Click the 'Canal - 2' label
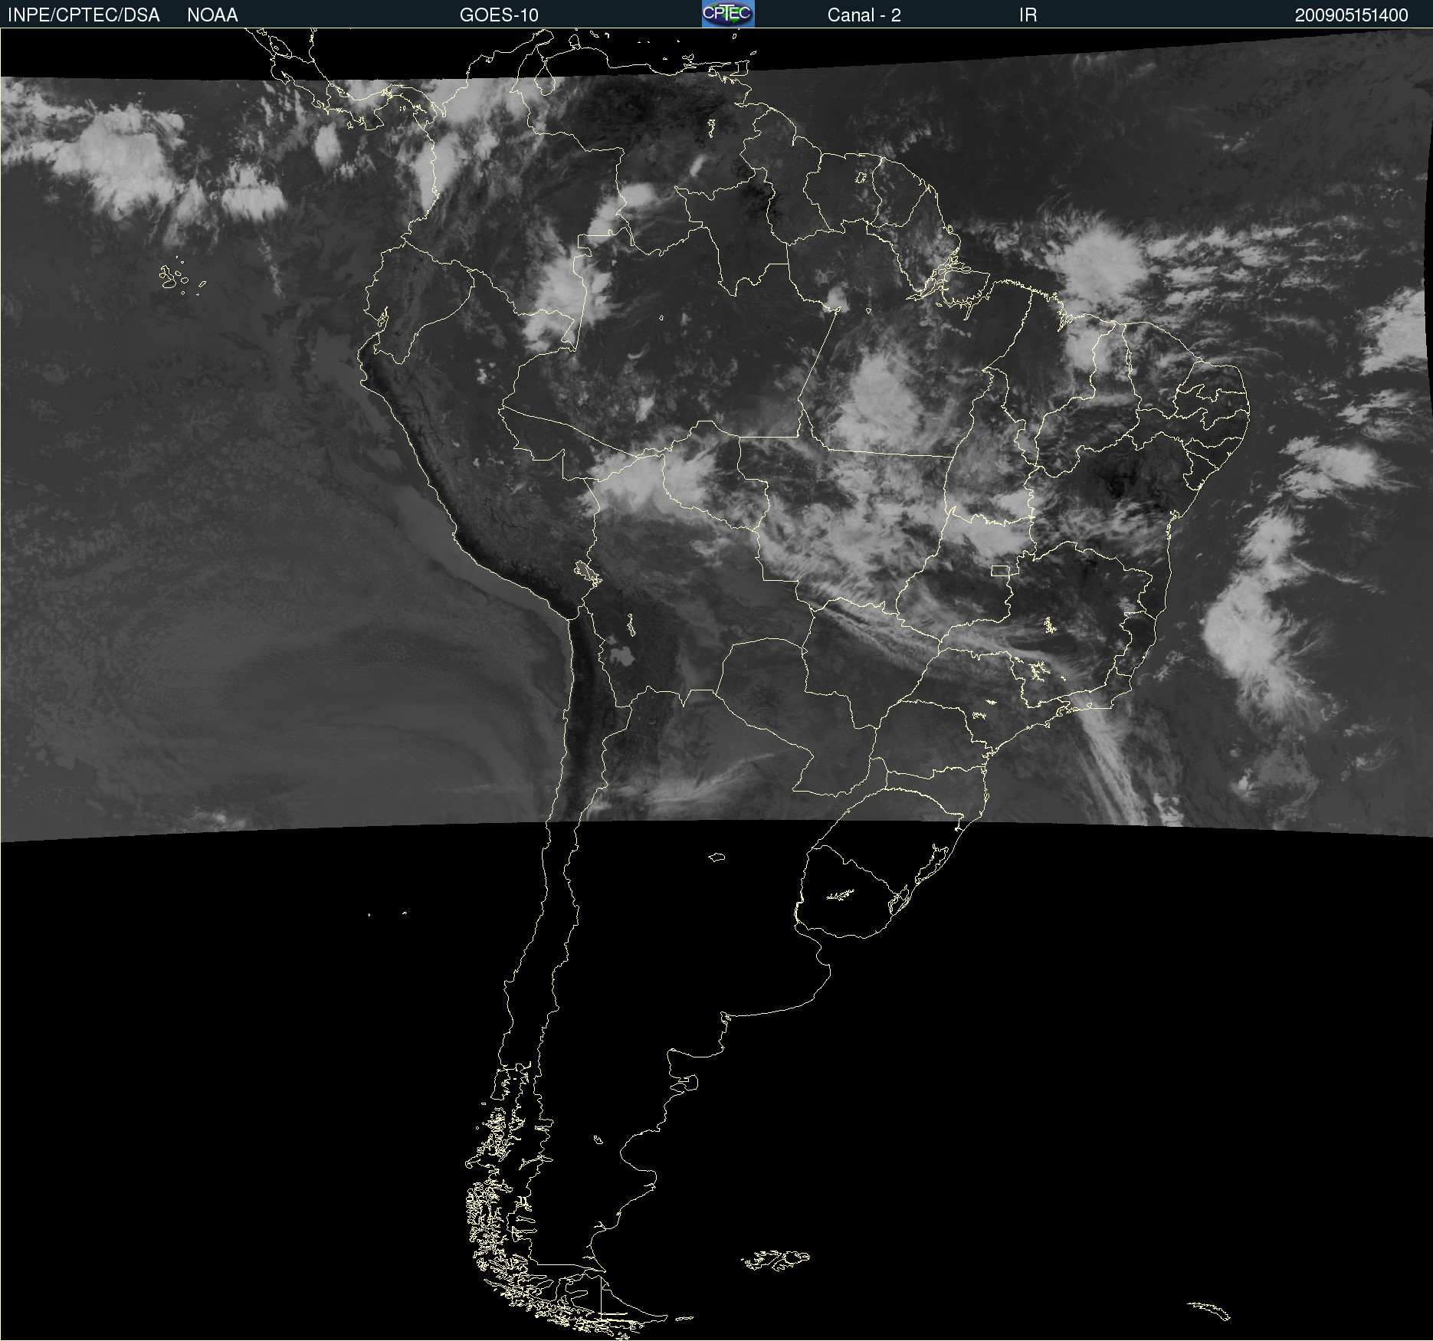The image size is (1433, 1341). (x=864, y=15)
